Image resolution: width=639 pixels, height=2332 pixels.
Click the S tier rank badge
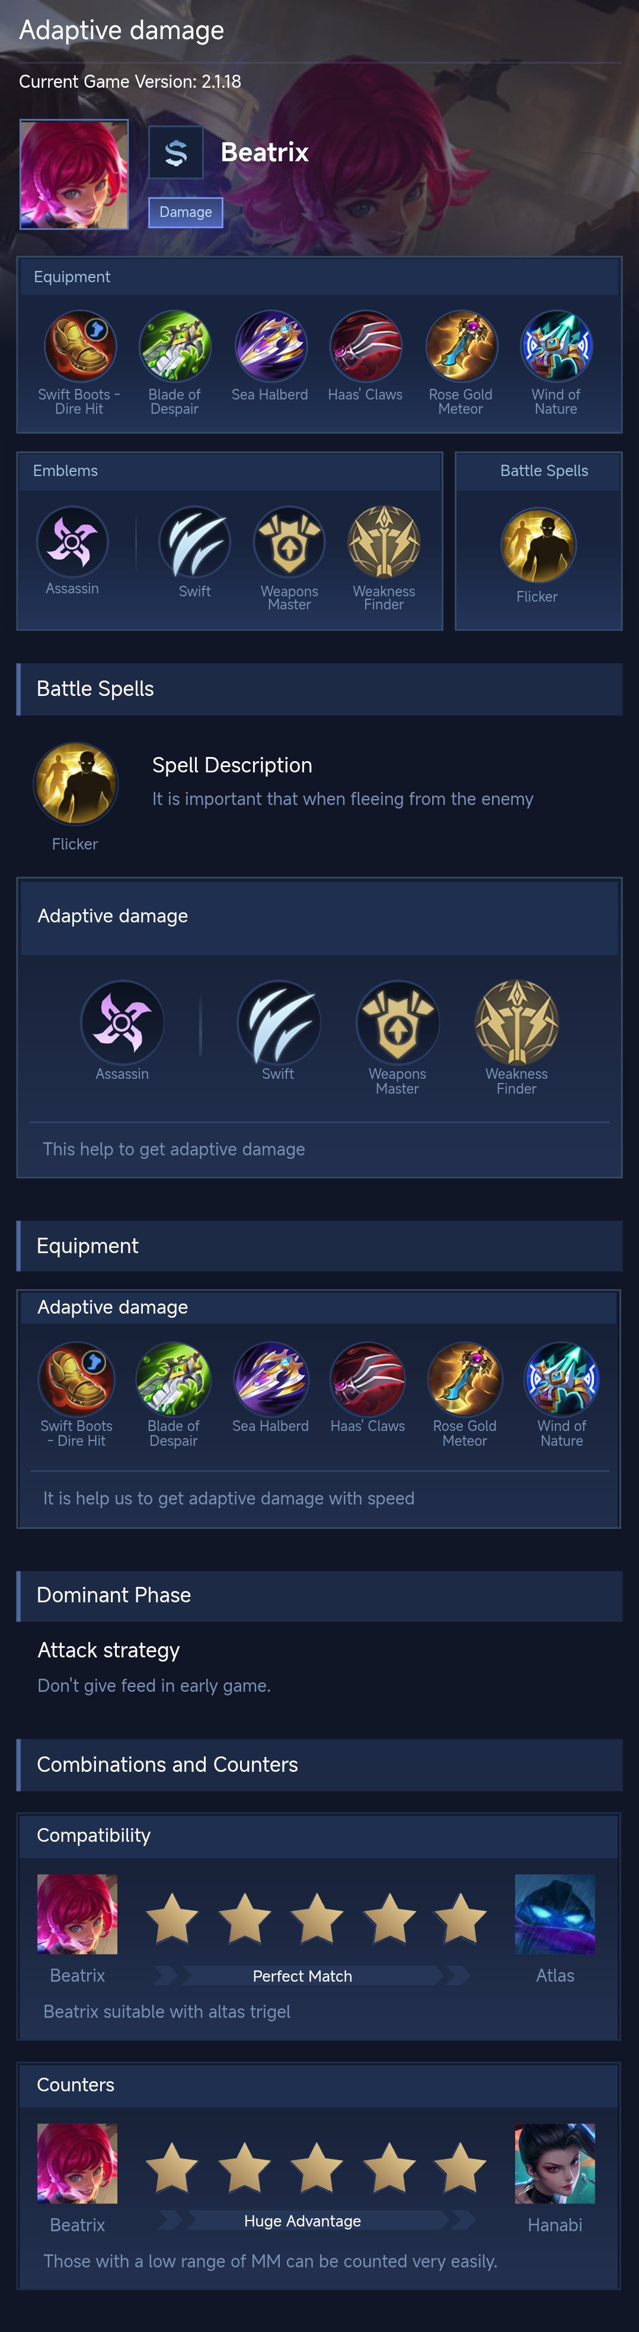point(175,153)
